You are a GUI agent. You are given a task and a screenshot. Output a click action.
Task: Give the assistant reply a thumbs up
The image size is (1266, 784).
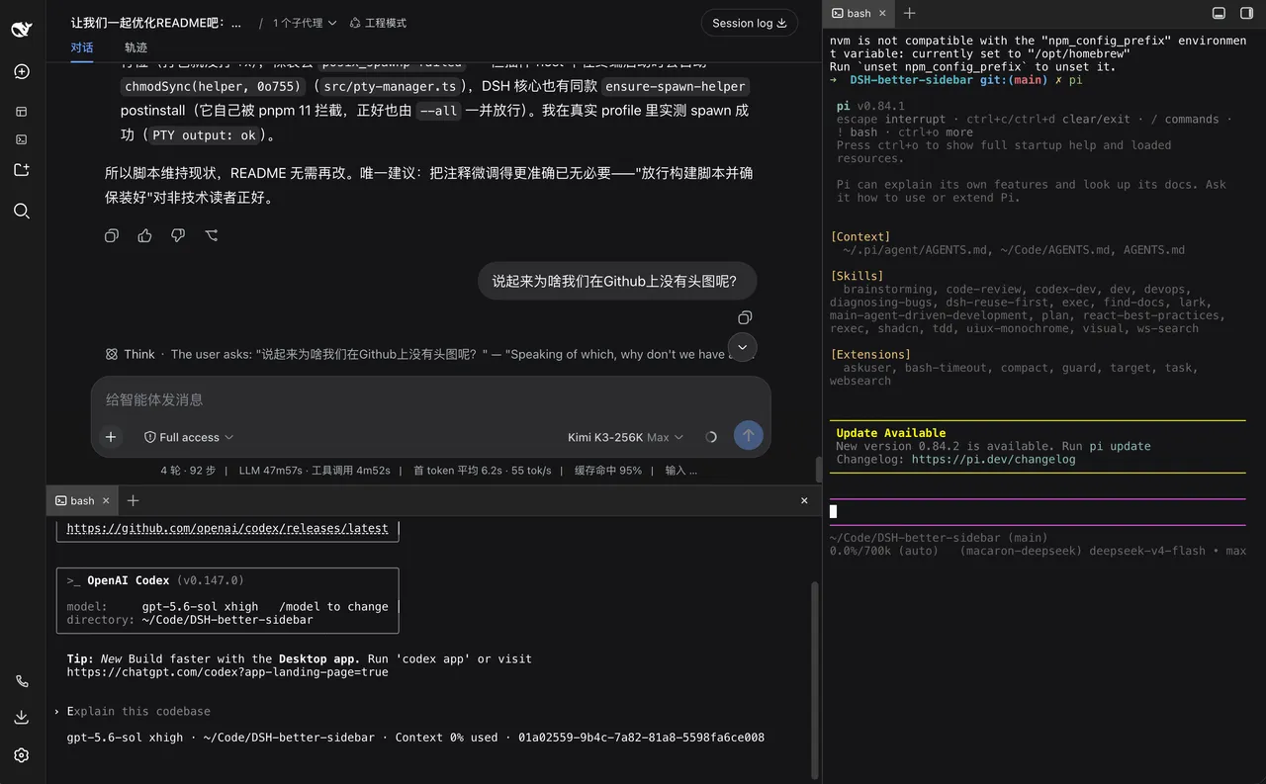[x=145, y=235]
